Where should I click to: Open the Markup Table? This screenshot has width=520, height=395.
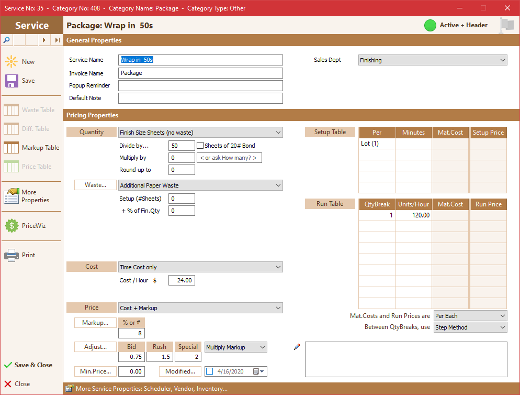(31, 148)
